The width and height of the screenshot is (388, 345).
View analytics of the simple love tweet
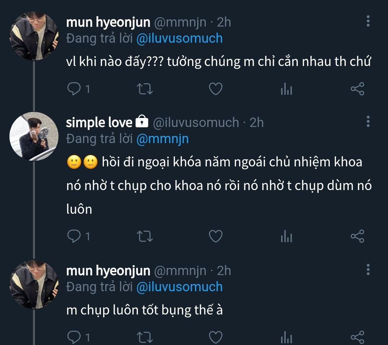pyautogui.click(x=286, y=236)
